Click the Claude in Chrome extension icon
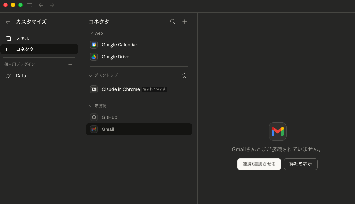The image size is (355, 204). pyautogui.click(x=94, y=89)
